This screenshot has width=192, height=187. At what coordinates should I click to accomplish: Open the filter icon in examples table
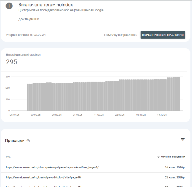pos(183,140)
